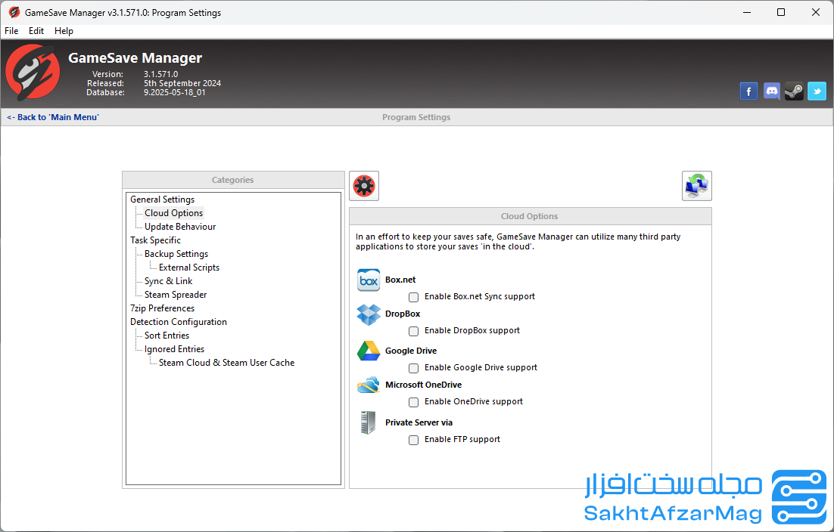Open Sort Entries category
The width and height of the screenshot is (834, 532).
pos(166,336)
